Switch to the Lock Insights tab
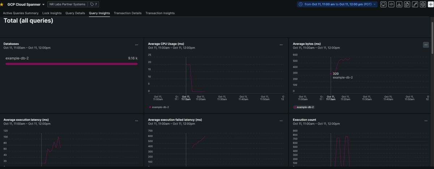Screen dimensions: 434x169 point(52,13)
